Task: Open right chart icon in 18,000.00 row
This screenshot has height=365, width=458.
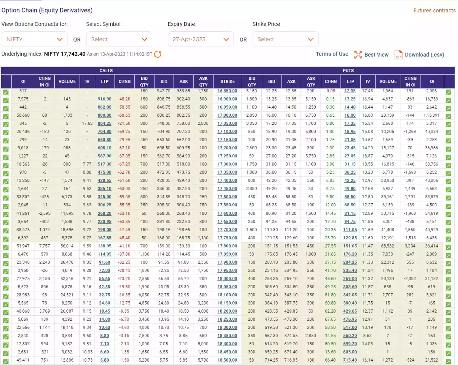Action: (x=448, y=280)
